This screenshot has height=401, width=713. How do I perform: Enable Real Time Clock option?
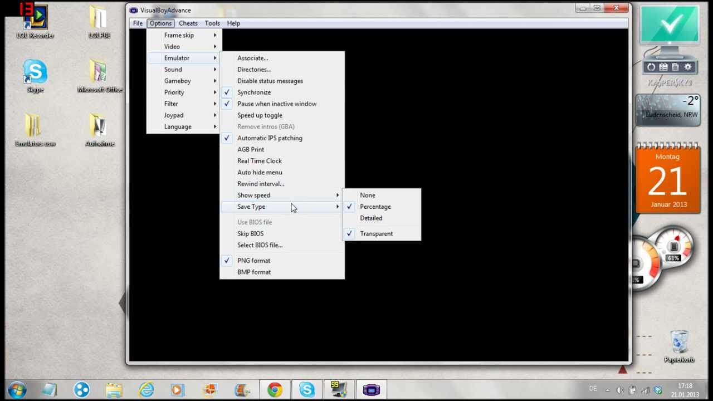click(x=282, y=161)
